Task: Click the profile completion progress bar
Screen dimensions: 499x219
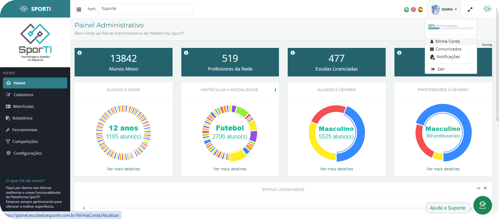Action: [451, 28]
